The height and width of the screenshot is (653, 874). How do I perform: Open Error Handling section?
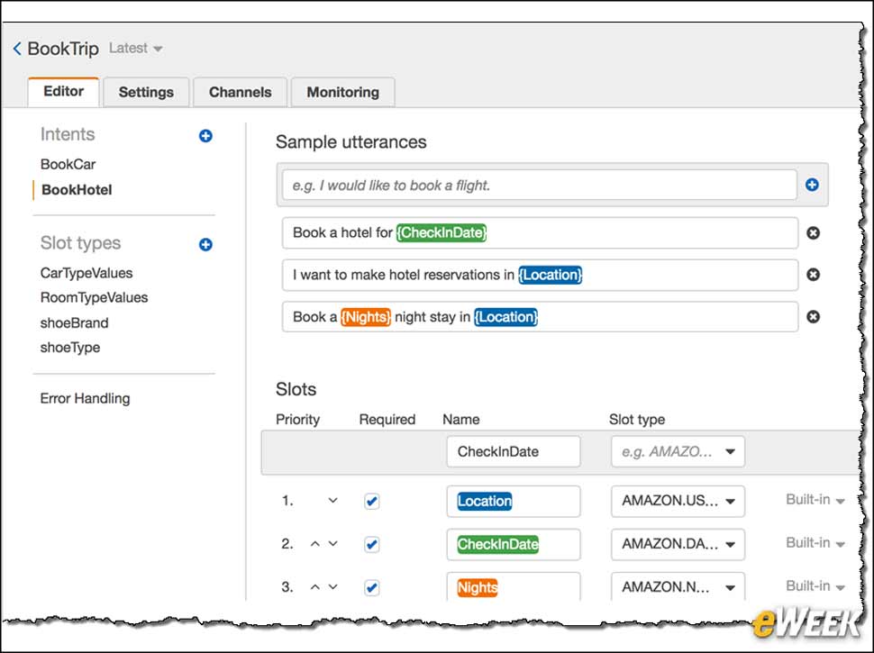85,398
